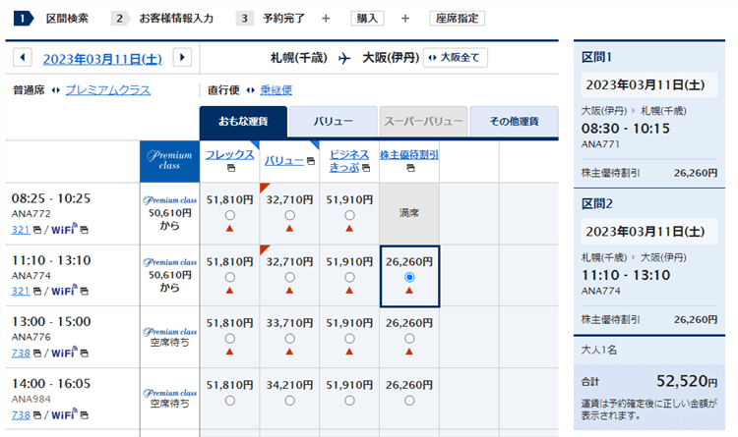Screen dimensions: 738x437
Task: Go to previous date using left arrow
Action: 23,58
